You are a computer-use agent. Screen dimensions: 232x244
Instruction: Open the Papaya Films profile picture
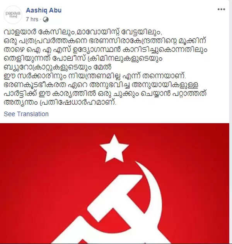[13, 15]
